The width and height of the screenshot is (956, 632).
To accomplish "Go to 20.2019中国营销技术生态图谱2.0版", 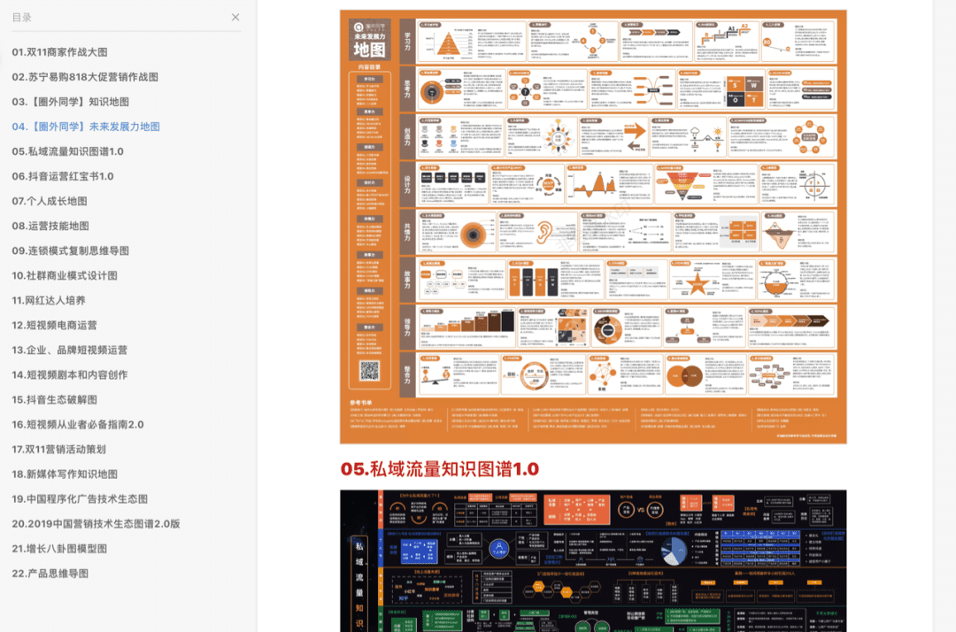I will [96, 524].
